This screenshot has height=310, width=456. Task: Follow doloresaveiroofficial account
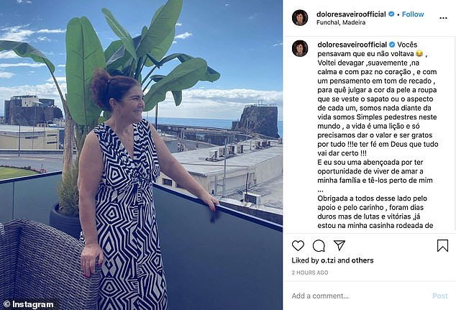click(413, 14)
